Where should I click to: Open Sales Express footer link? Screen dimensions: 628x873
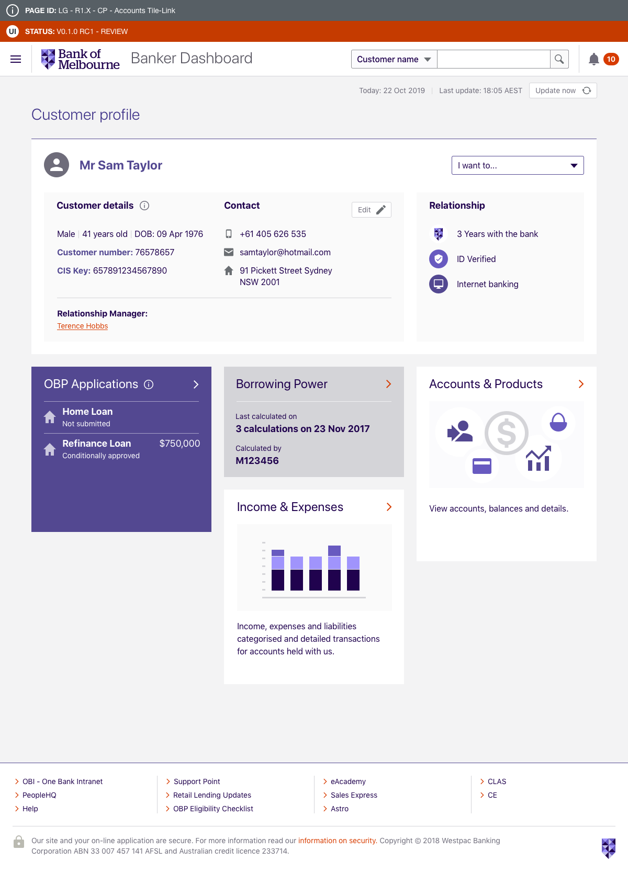tap(354, 795)
